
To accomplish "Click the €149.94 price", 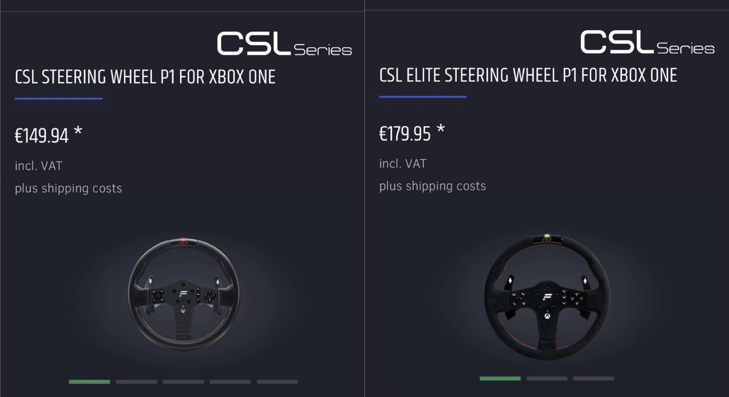I will [x=42, y=136].
